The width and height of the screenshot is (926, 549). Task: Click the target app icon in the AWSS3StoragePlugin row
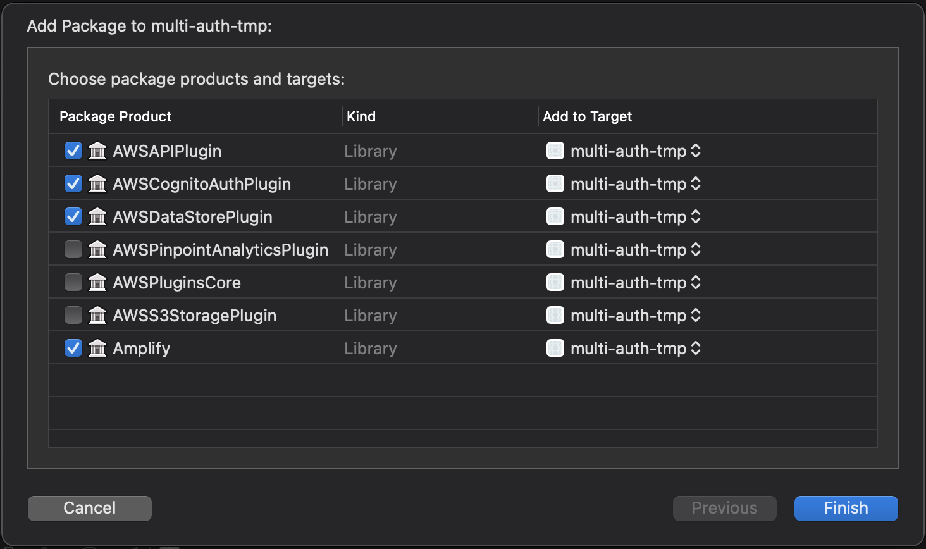click(555, 315)
